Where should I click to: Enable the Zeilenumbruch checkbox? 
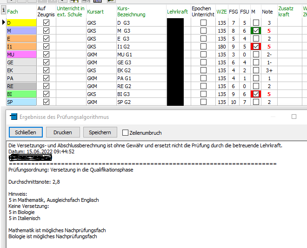tap(125, 133)
